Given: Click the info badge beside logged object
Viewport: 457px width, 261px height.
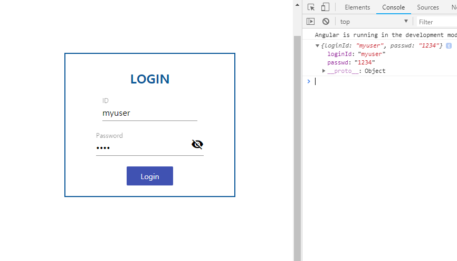Looking at the screenshot, I should [449, 45].
